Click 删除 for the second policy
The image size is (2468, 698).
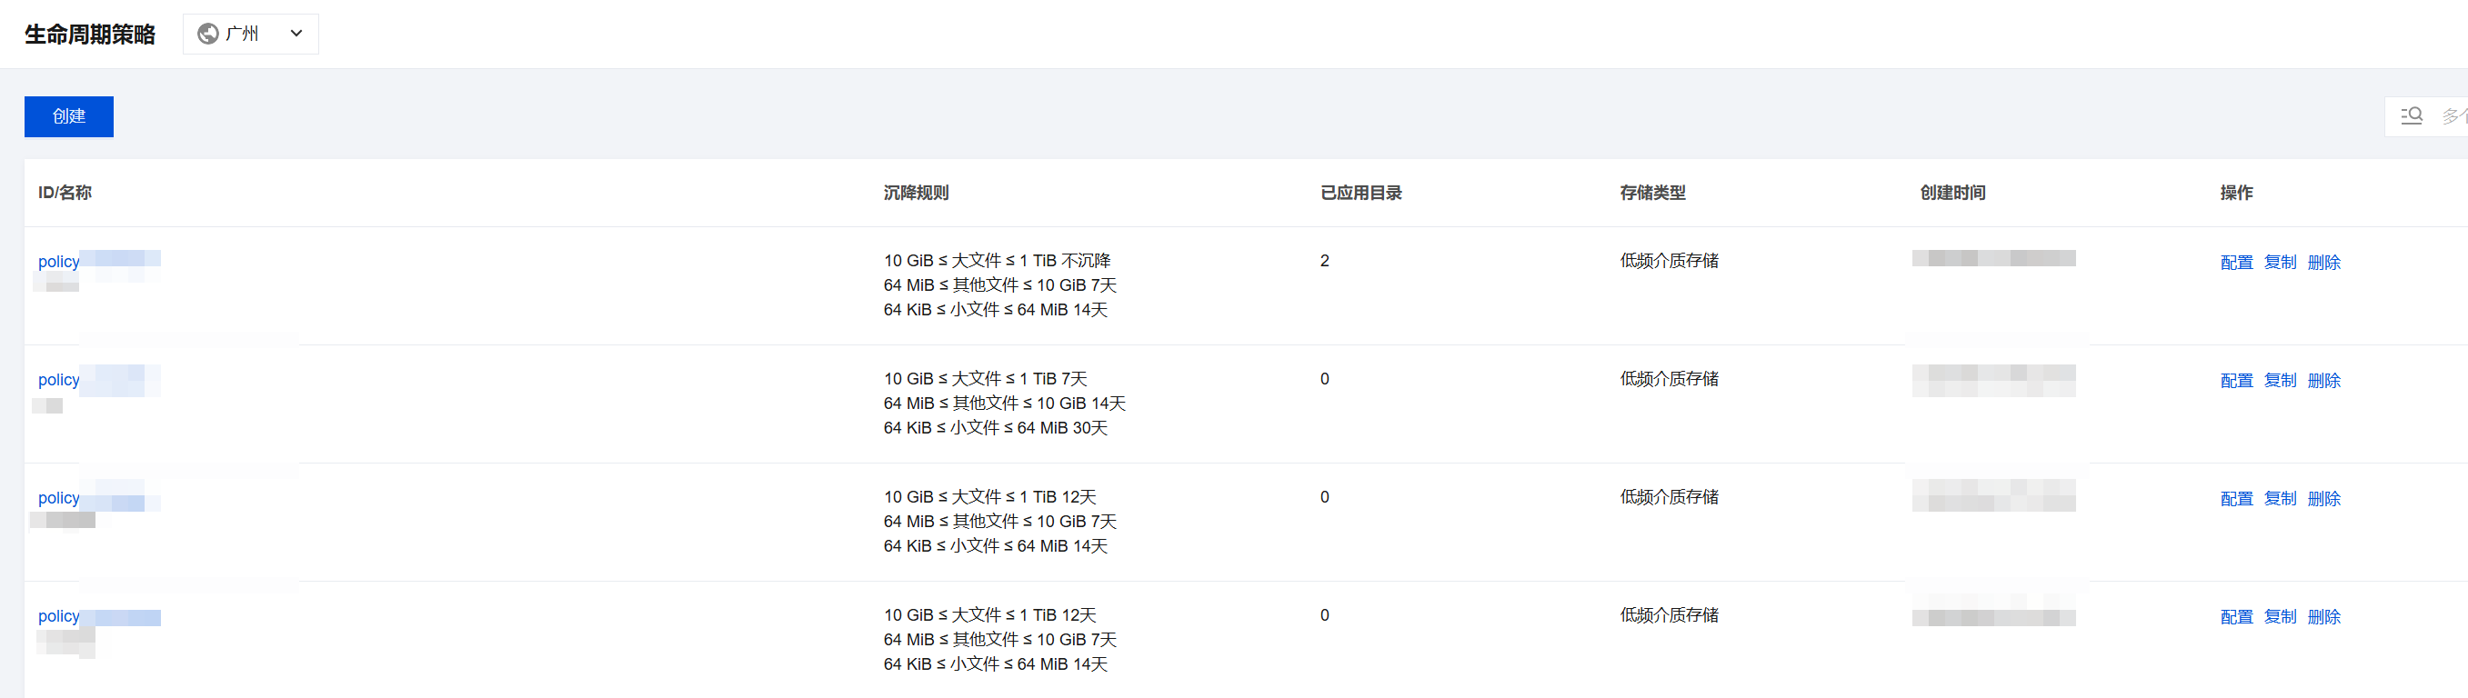[x=2323, y=381]
